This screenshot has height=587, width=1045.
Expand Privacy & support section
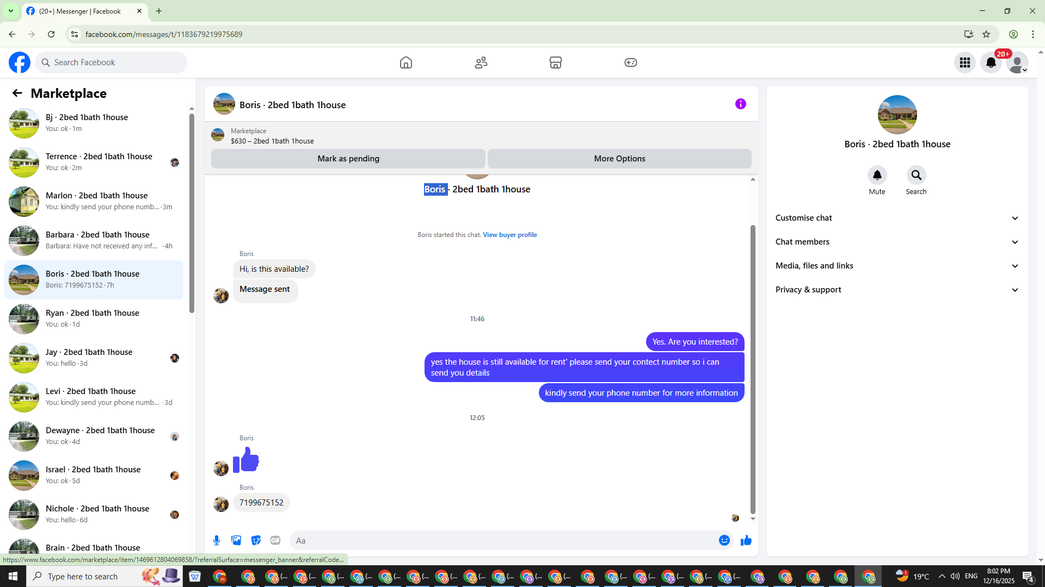click(x=897, y=290)
